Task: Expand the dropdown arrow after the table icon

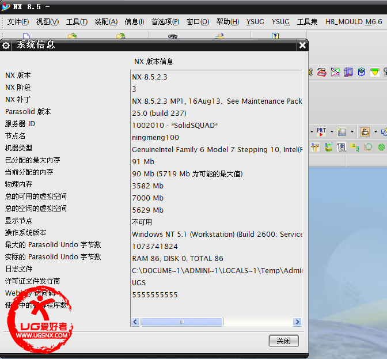Action: pos(352,131)
